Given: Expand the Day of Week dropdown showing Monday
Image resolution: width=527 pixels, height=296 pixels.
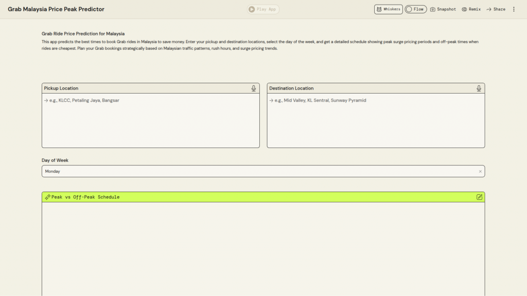Looking at the screenshot, I should tap(257, 171).
